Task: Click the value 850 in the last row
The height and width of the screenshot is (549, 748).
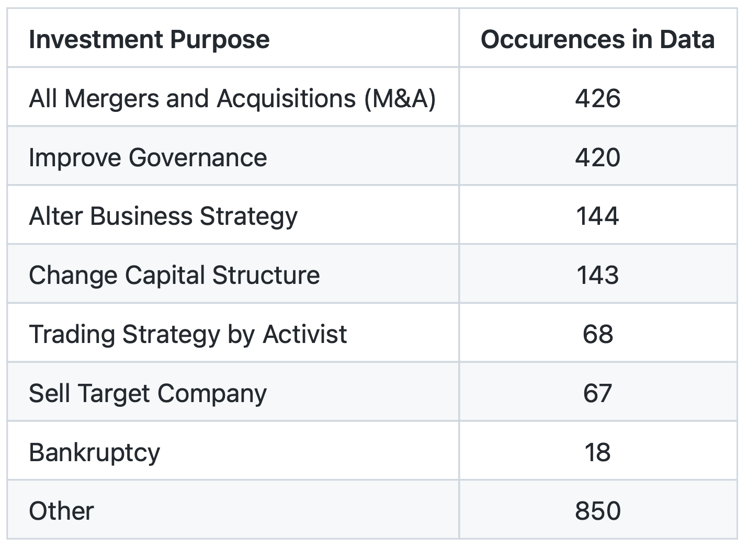Action: click(597, 511)
